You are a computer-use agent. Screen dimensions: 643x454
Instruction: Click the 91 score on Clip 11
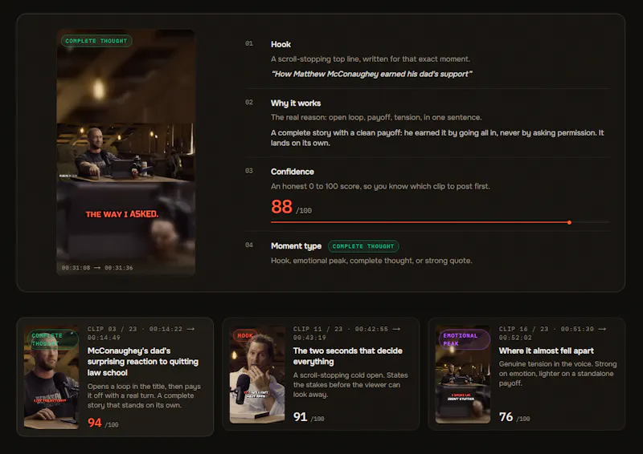click(300, 417)
